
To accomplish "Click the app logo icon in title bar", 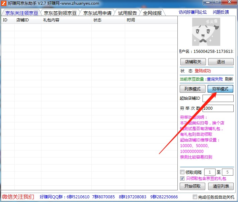I will coord(4,3).
